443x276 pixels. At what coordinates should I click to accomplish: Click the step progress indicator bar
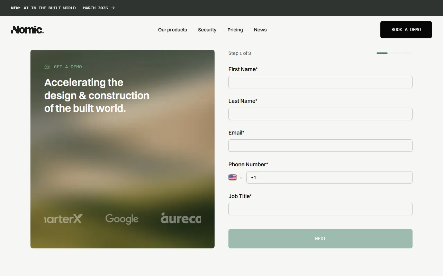click(x=395, y=53)
